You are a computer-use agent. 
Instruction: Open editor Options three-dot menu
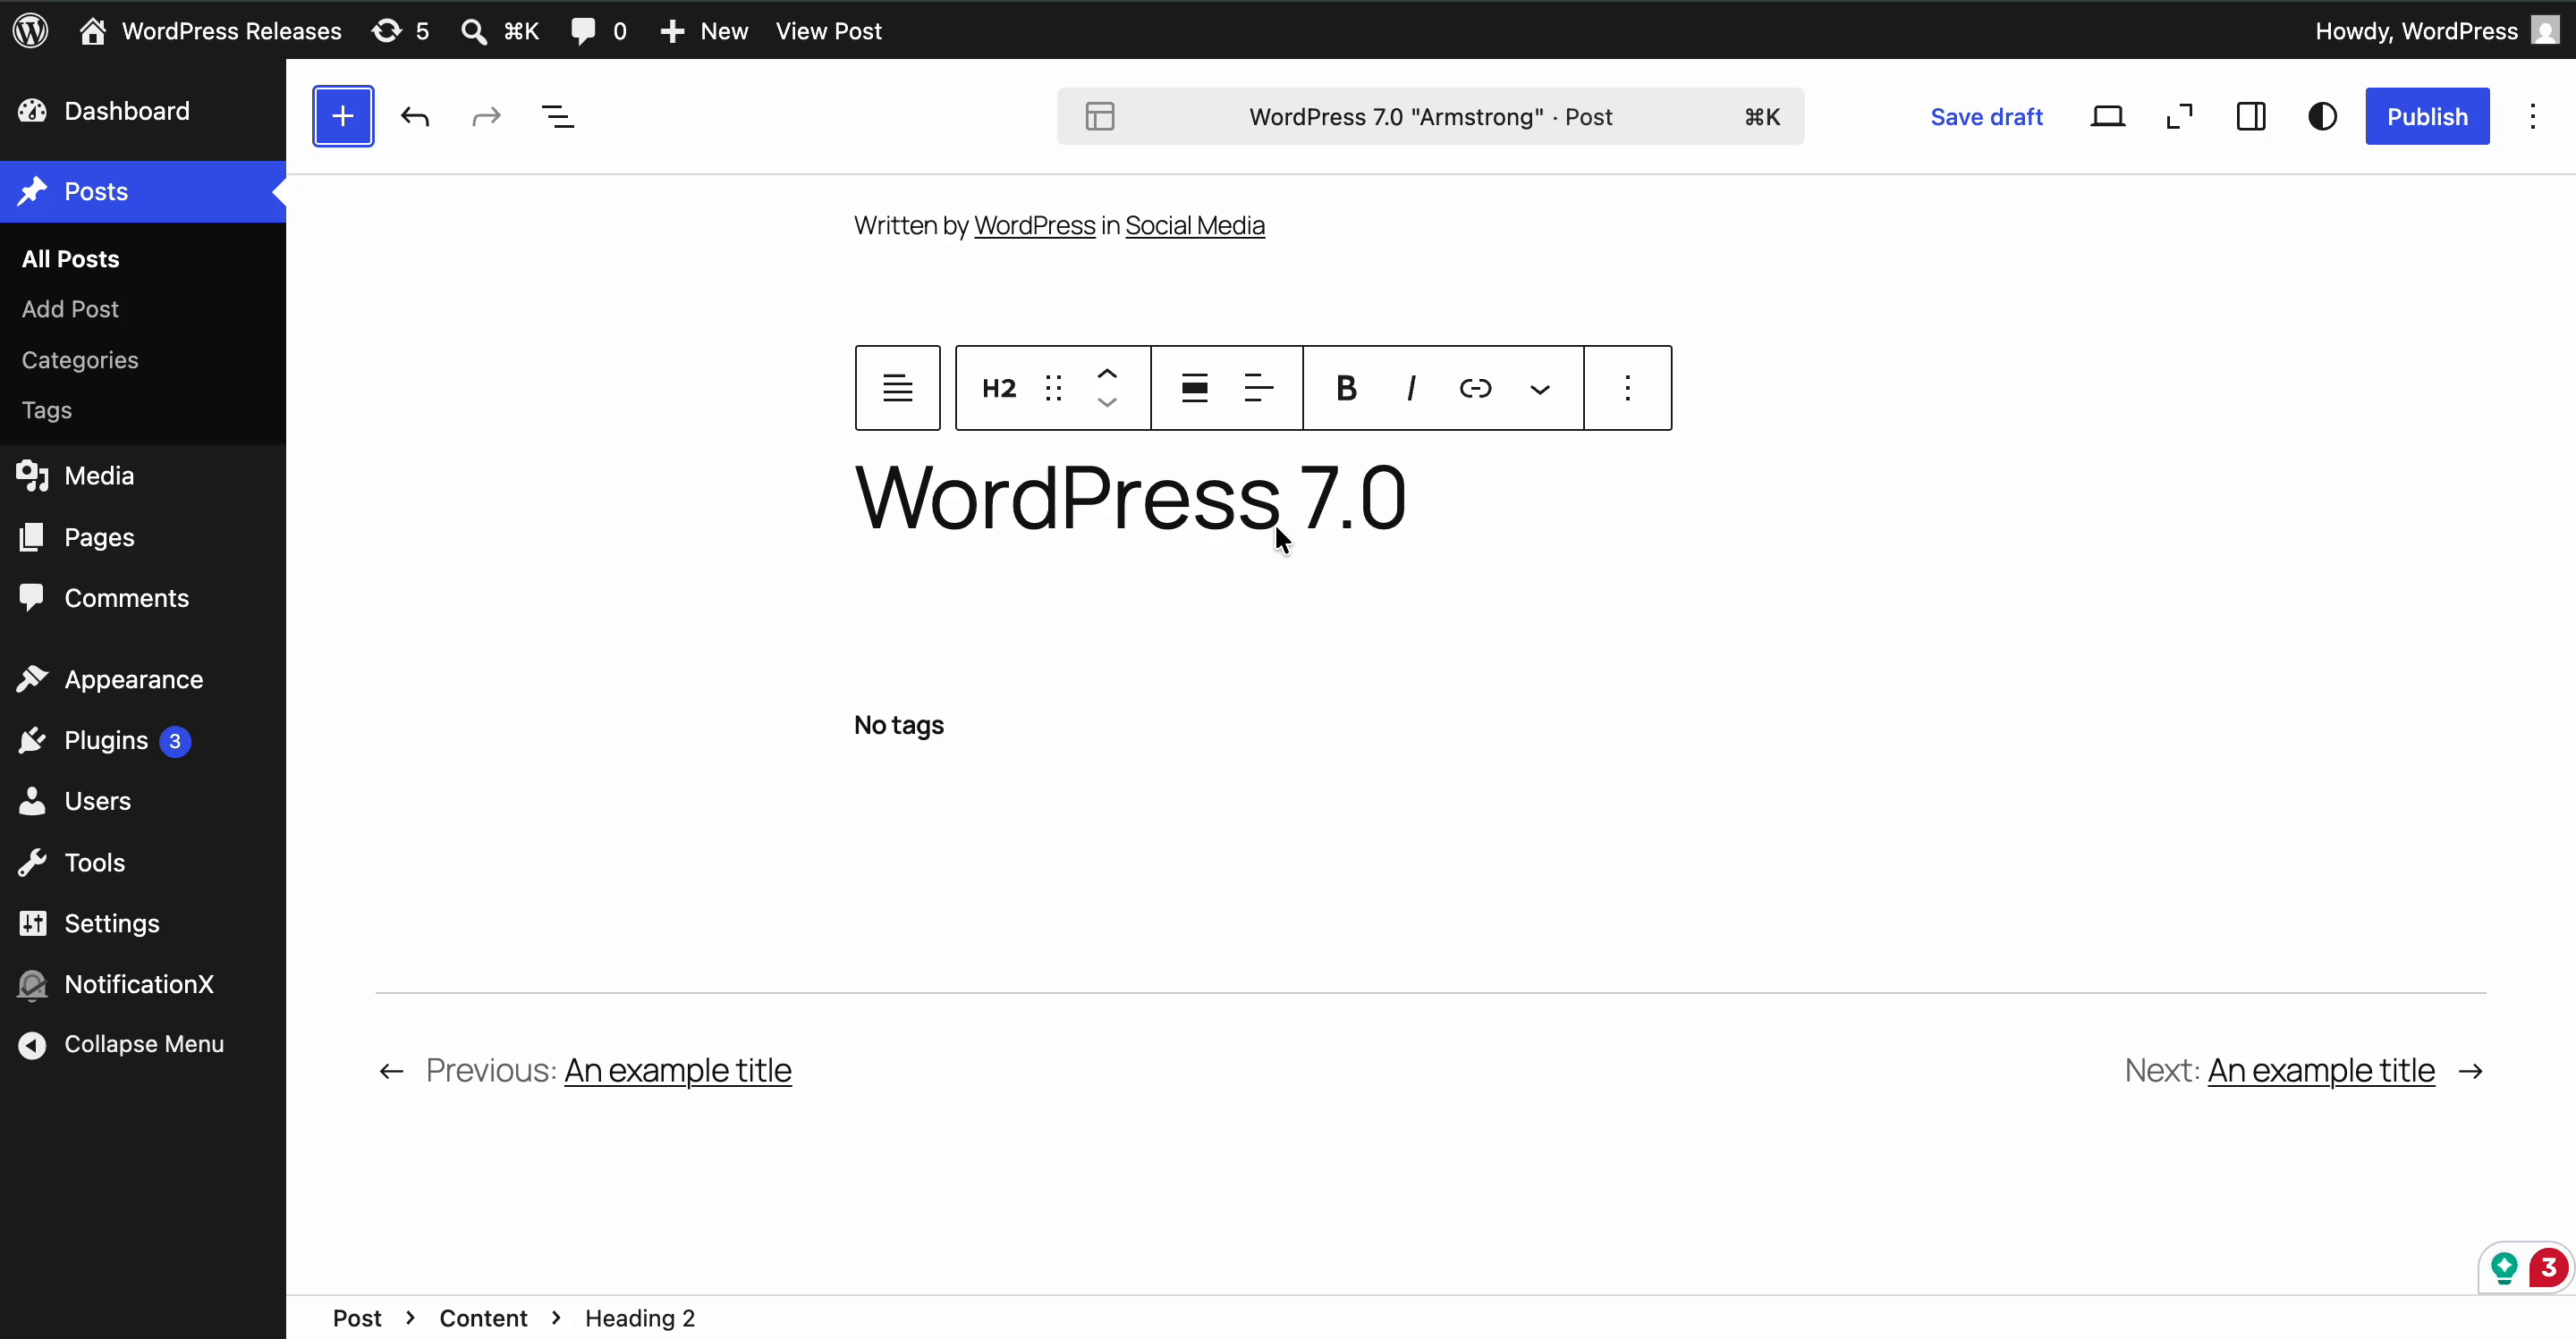tap(2532, 117)
